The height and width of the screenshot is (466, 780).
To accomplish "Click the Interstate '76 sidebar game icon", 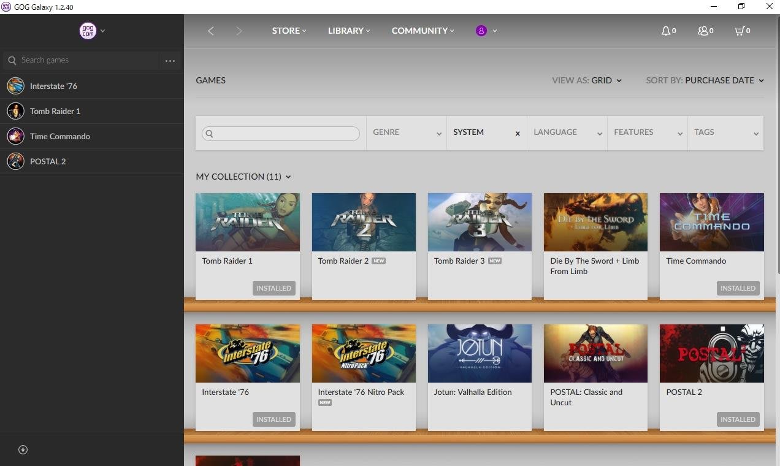I will (15, 86).
